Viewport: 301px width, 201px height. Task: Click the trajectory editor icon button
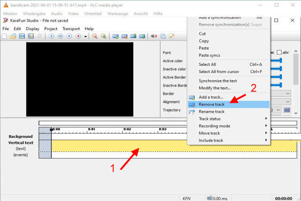(287, 110)
